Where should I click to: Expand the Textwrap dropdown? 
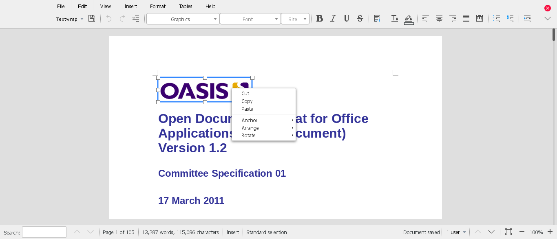pos(70,19)
